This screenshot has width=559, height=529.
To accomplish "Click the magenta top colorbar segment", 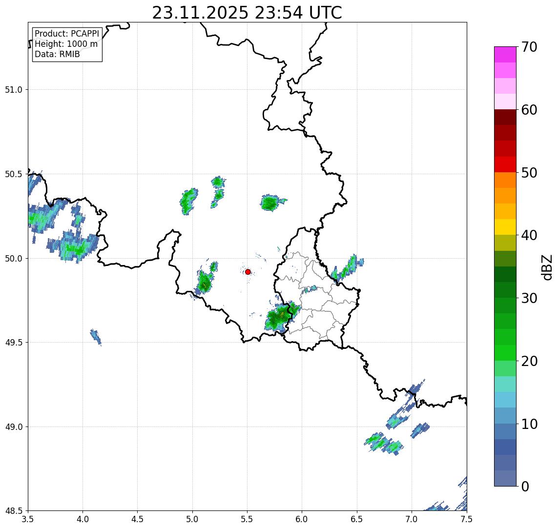I will coord(505,55).
